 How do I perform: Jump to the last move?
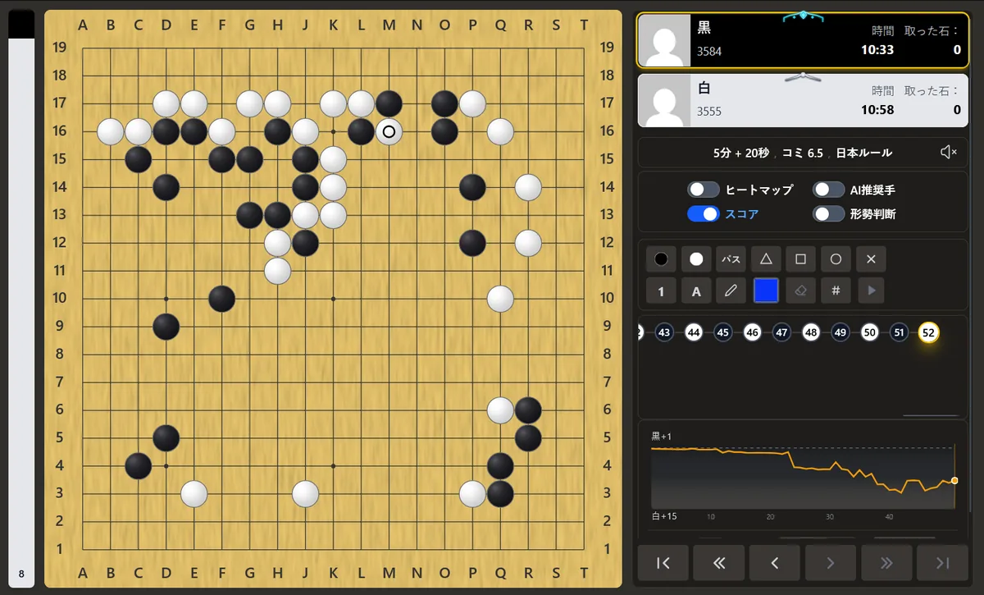[x=942, y=562]
